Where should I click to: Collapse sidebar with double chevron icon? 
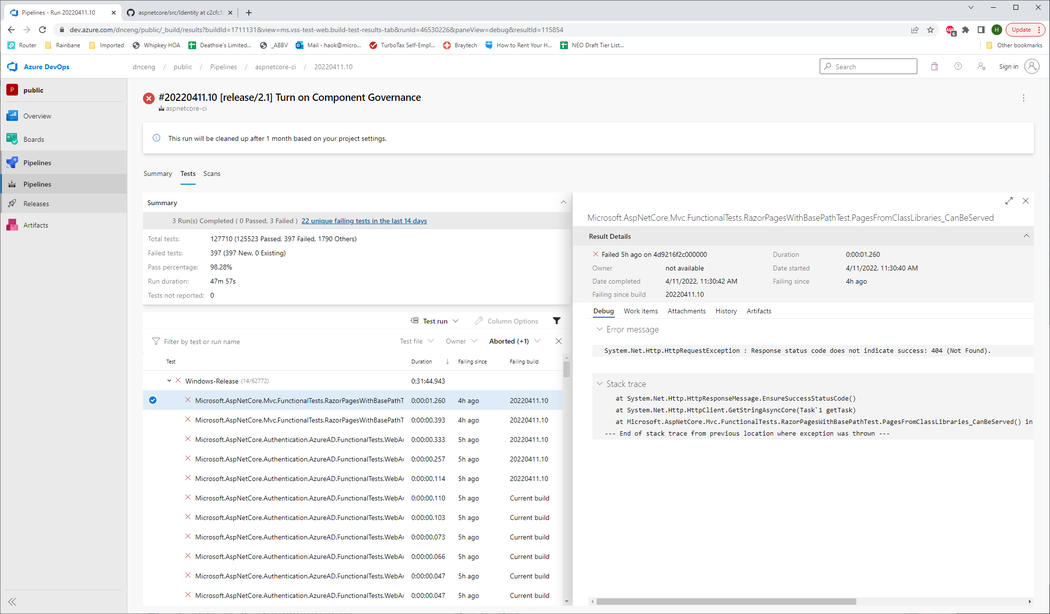(12, 602)
